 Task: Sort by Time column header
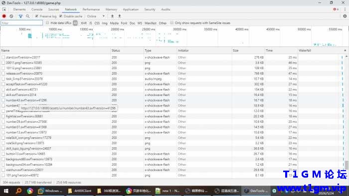click(281, 51)
